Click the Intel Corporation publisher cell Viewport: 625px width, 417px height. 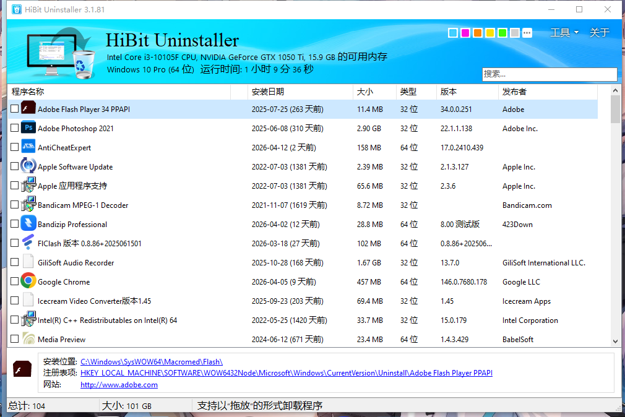pos(530,320)
